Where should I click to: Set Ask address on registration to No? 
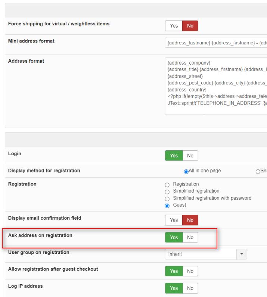pos(190,237)
